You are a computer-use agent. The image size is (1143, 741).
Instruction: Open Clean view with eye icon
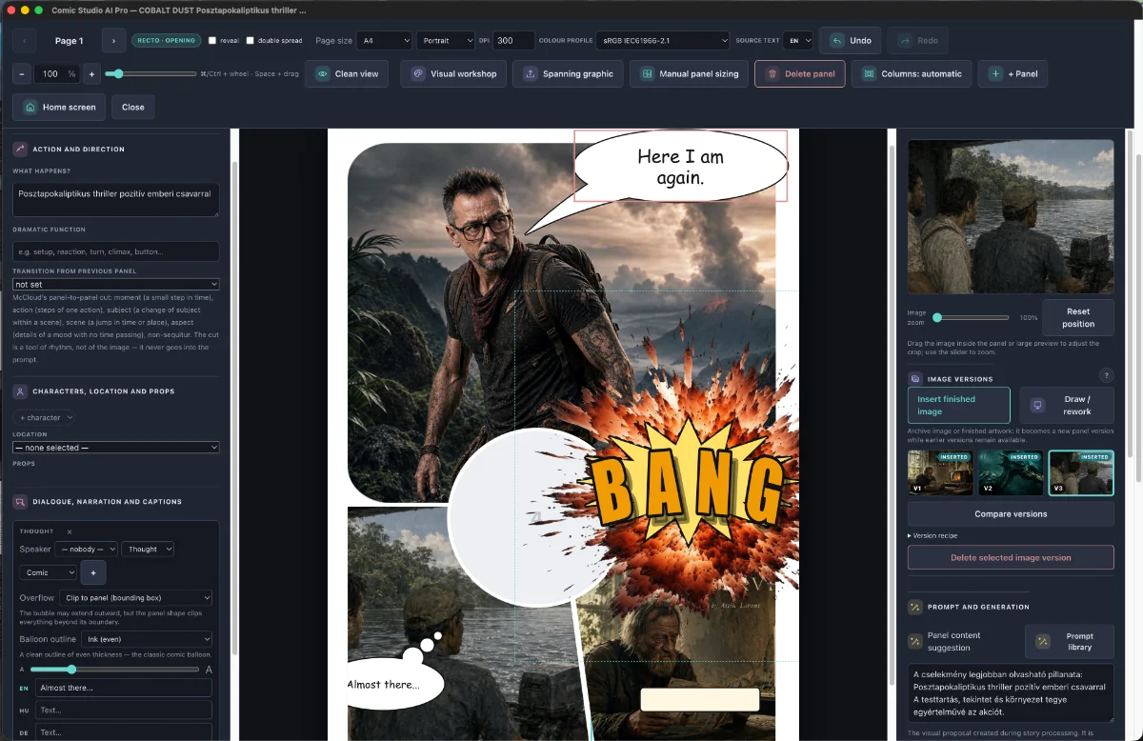pos(347,73)
